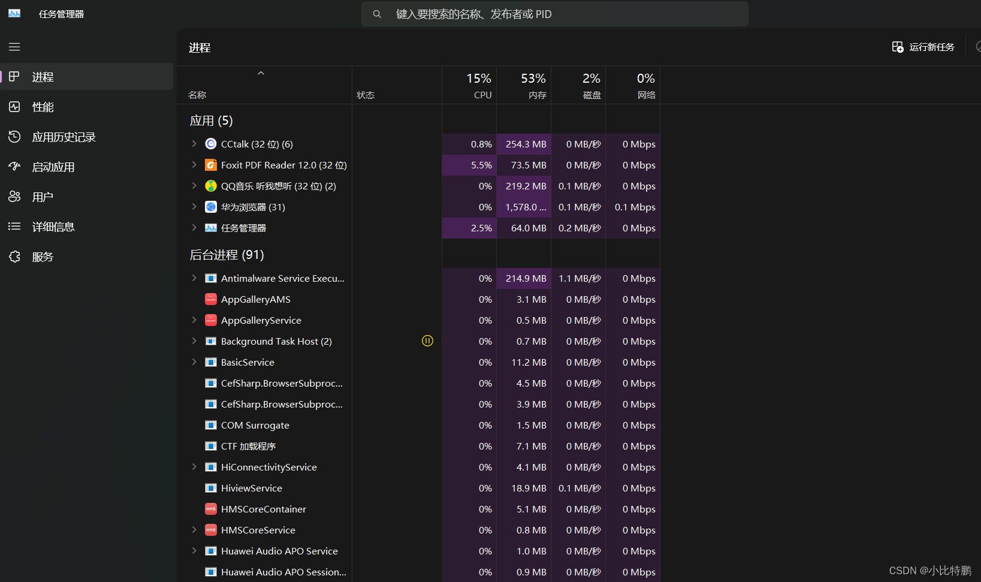
Task: Click the HMSCoreService icon
Action: tap(211, 530)
